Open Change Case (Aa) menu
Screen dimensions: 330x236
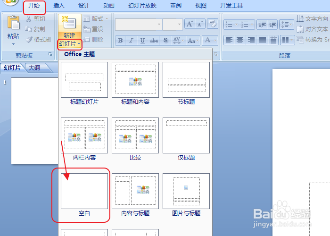(193, 41)
